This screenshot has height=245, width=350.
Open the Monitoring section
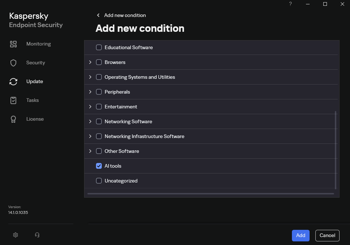point(39,44)
